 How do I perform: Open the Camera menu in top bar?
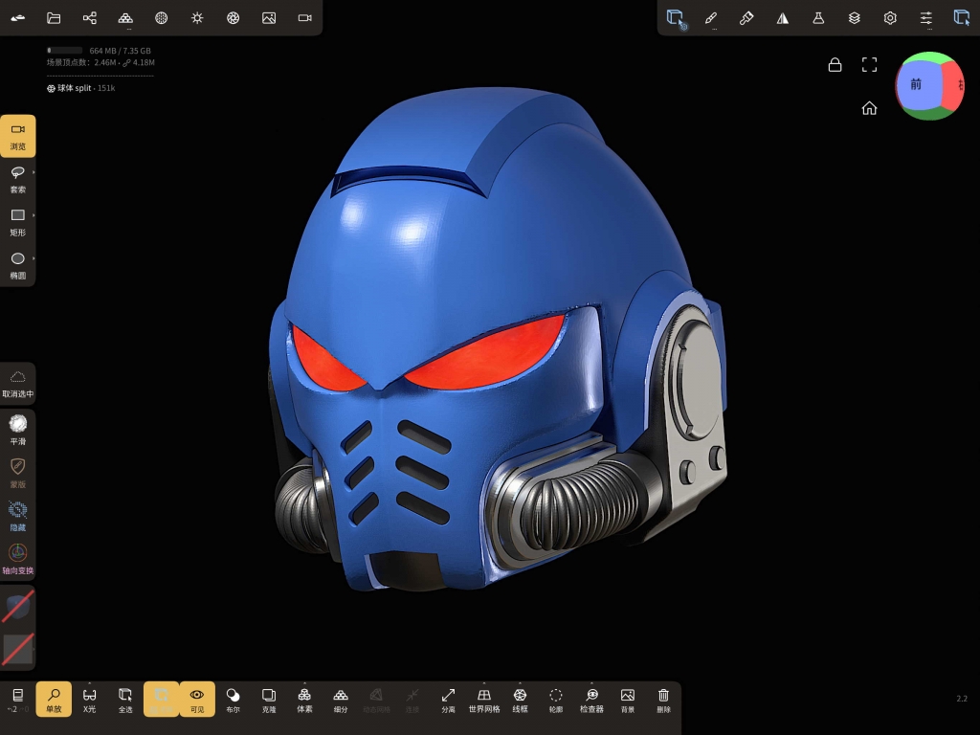(x=305, y=17)
